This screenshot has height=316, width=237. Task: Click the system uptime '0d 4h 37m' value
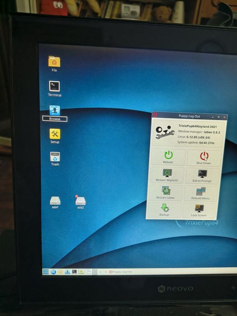(207, 143)
